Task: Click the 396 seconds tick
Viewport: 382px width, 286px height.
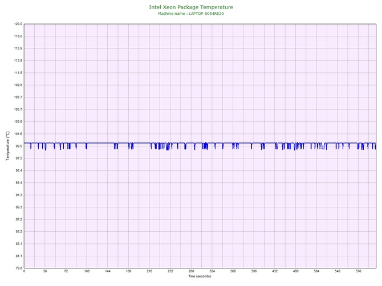Action: 254,271
